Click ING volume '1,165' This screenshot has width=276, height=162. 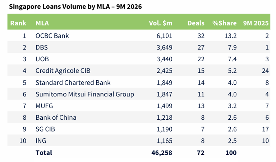pyautogui.click(x=164, y=140)
